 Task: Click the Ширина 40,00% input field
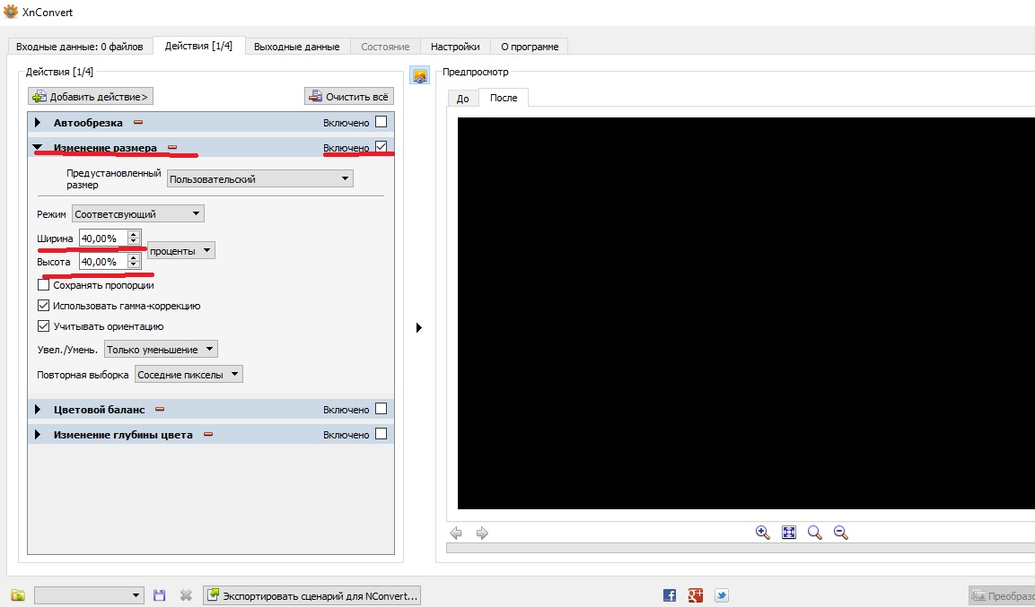tap(103, 238)
